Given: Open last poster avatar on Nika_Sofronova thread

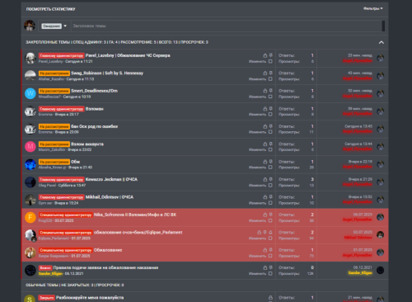Looking at the screenshot, I should (x=381, y=217).
